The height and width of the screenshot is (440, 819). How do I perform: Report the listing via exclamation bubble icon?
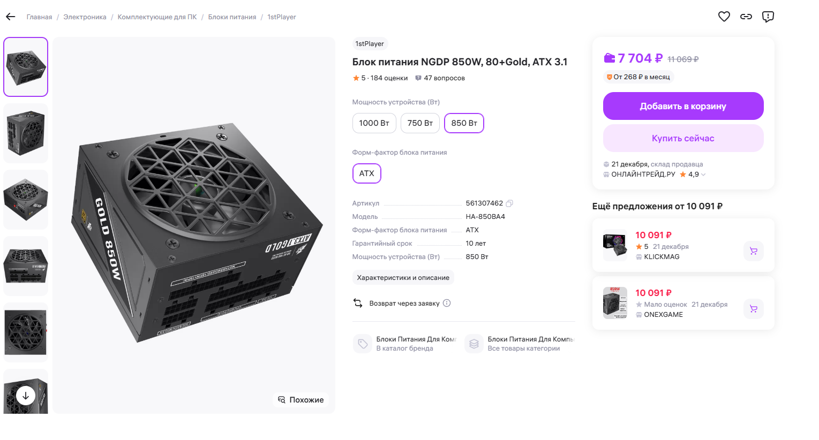[768, 17]
